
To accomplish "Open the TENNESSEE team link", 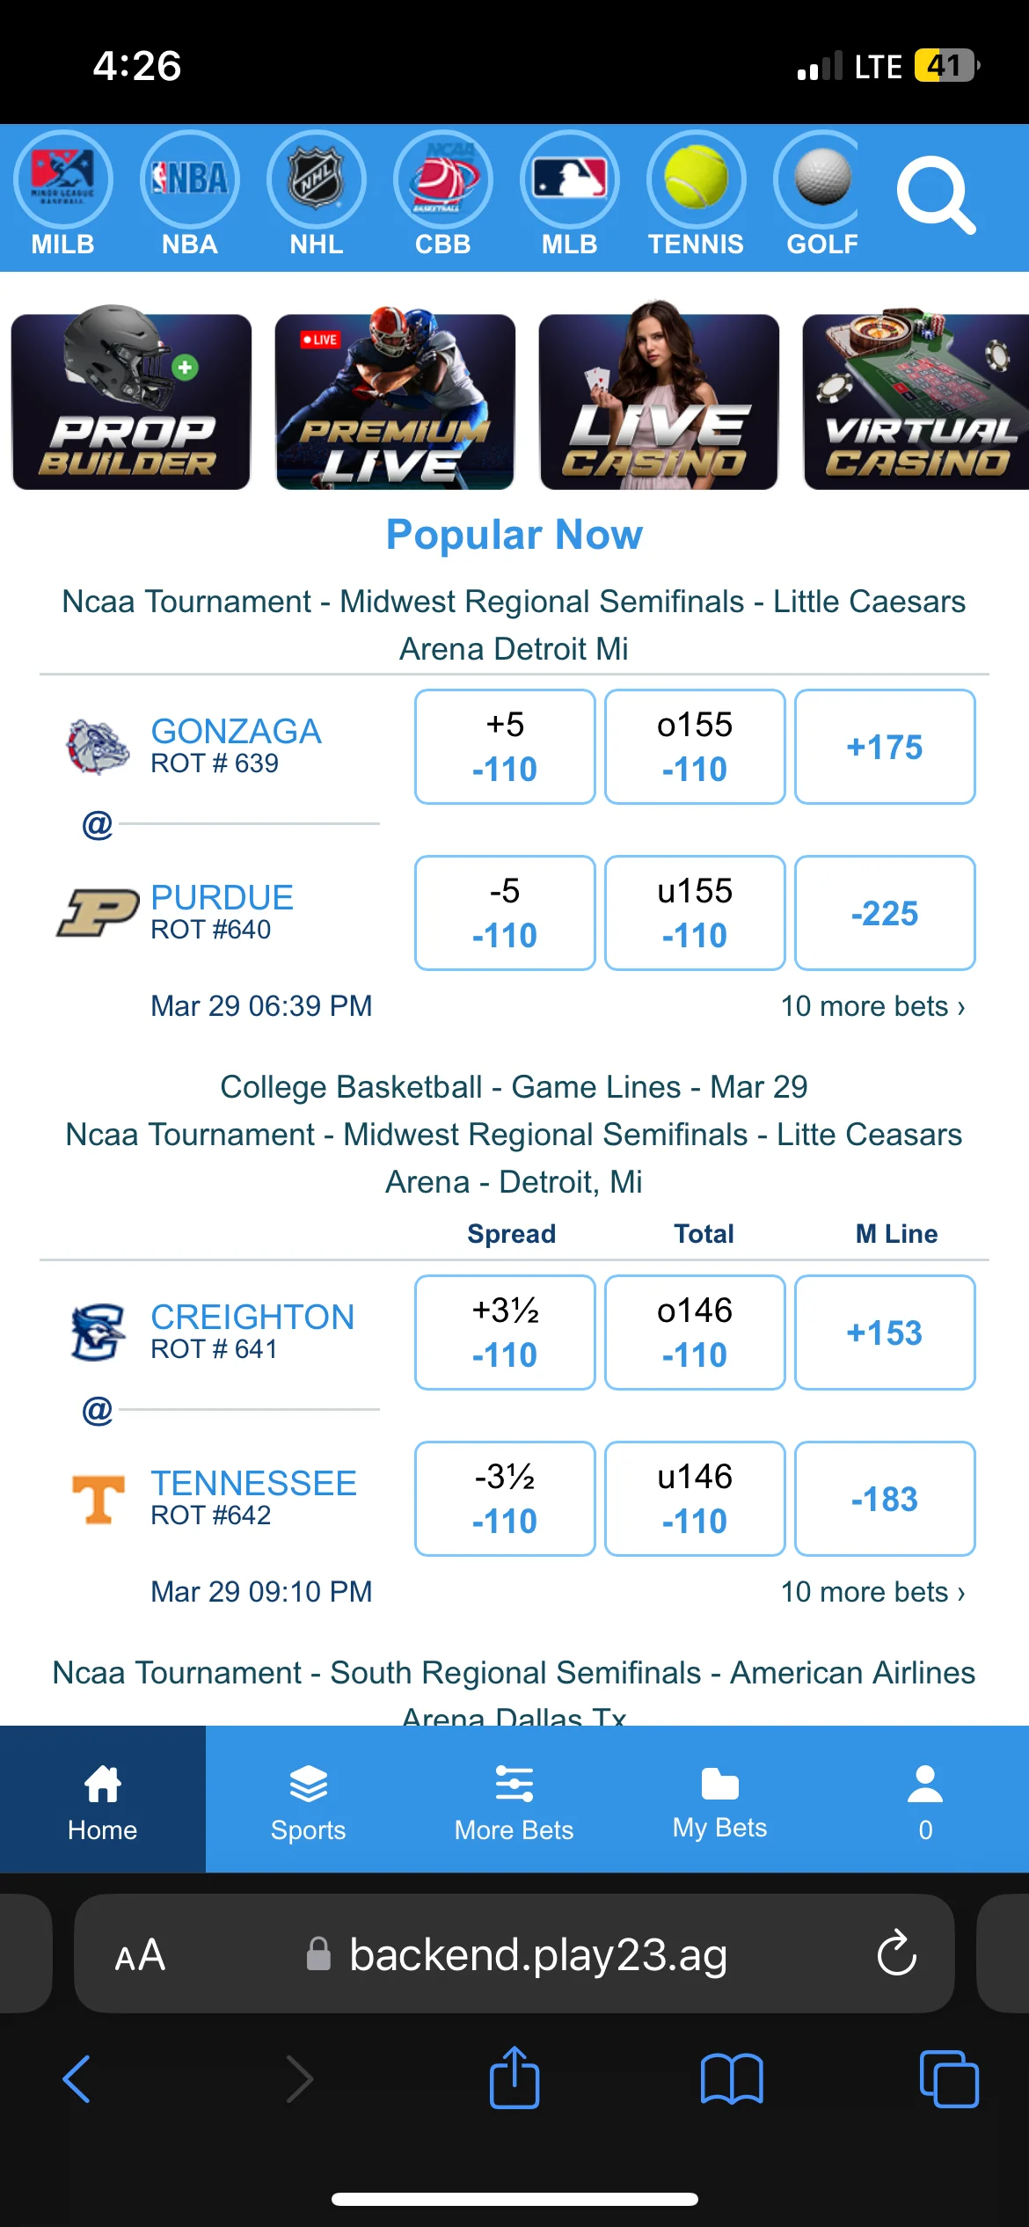I will tap(253, 1484).
